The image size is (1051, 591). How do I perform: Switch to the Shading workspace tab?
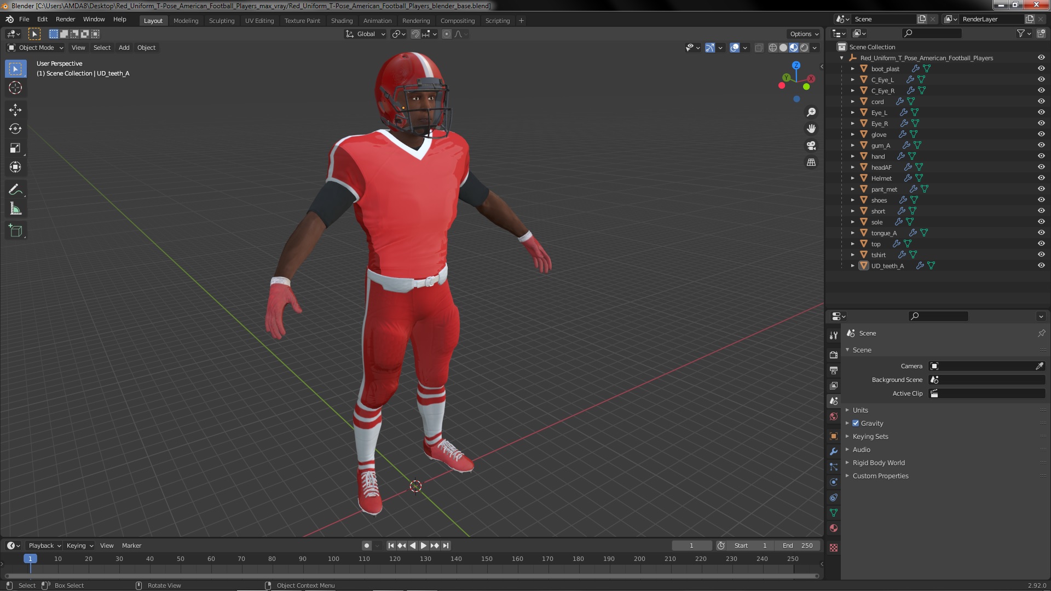[342, 21]
